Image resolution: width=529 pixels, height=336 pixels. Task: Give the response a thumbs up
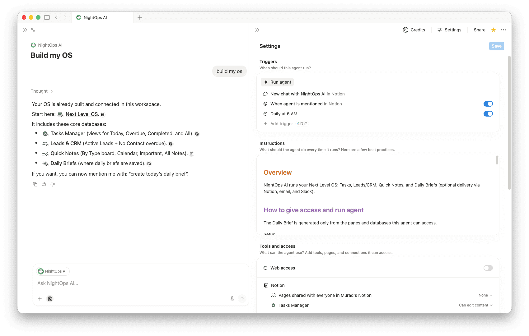pyautogui.click(x=44, y=184)
